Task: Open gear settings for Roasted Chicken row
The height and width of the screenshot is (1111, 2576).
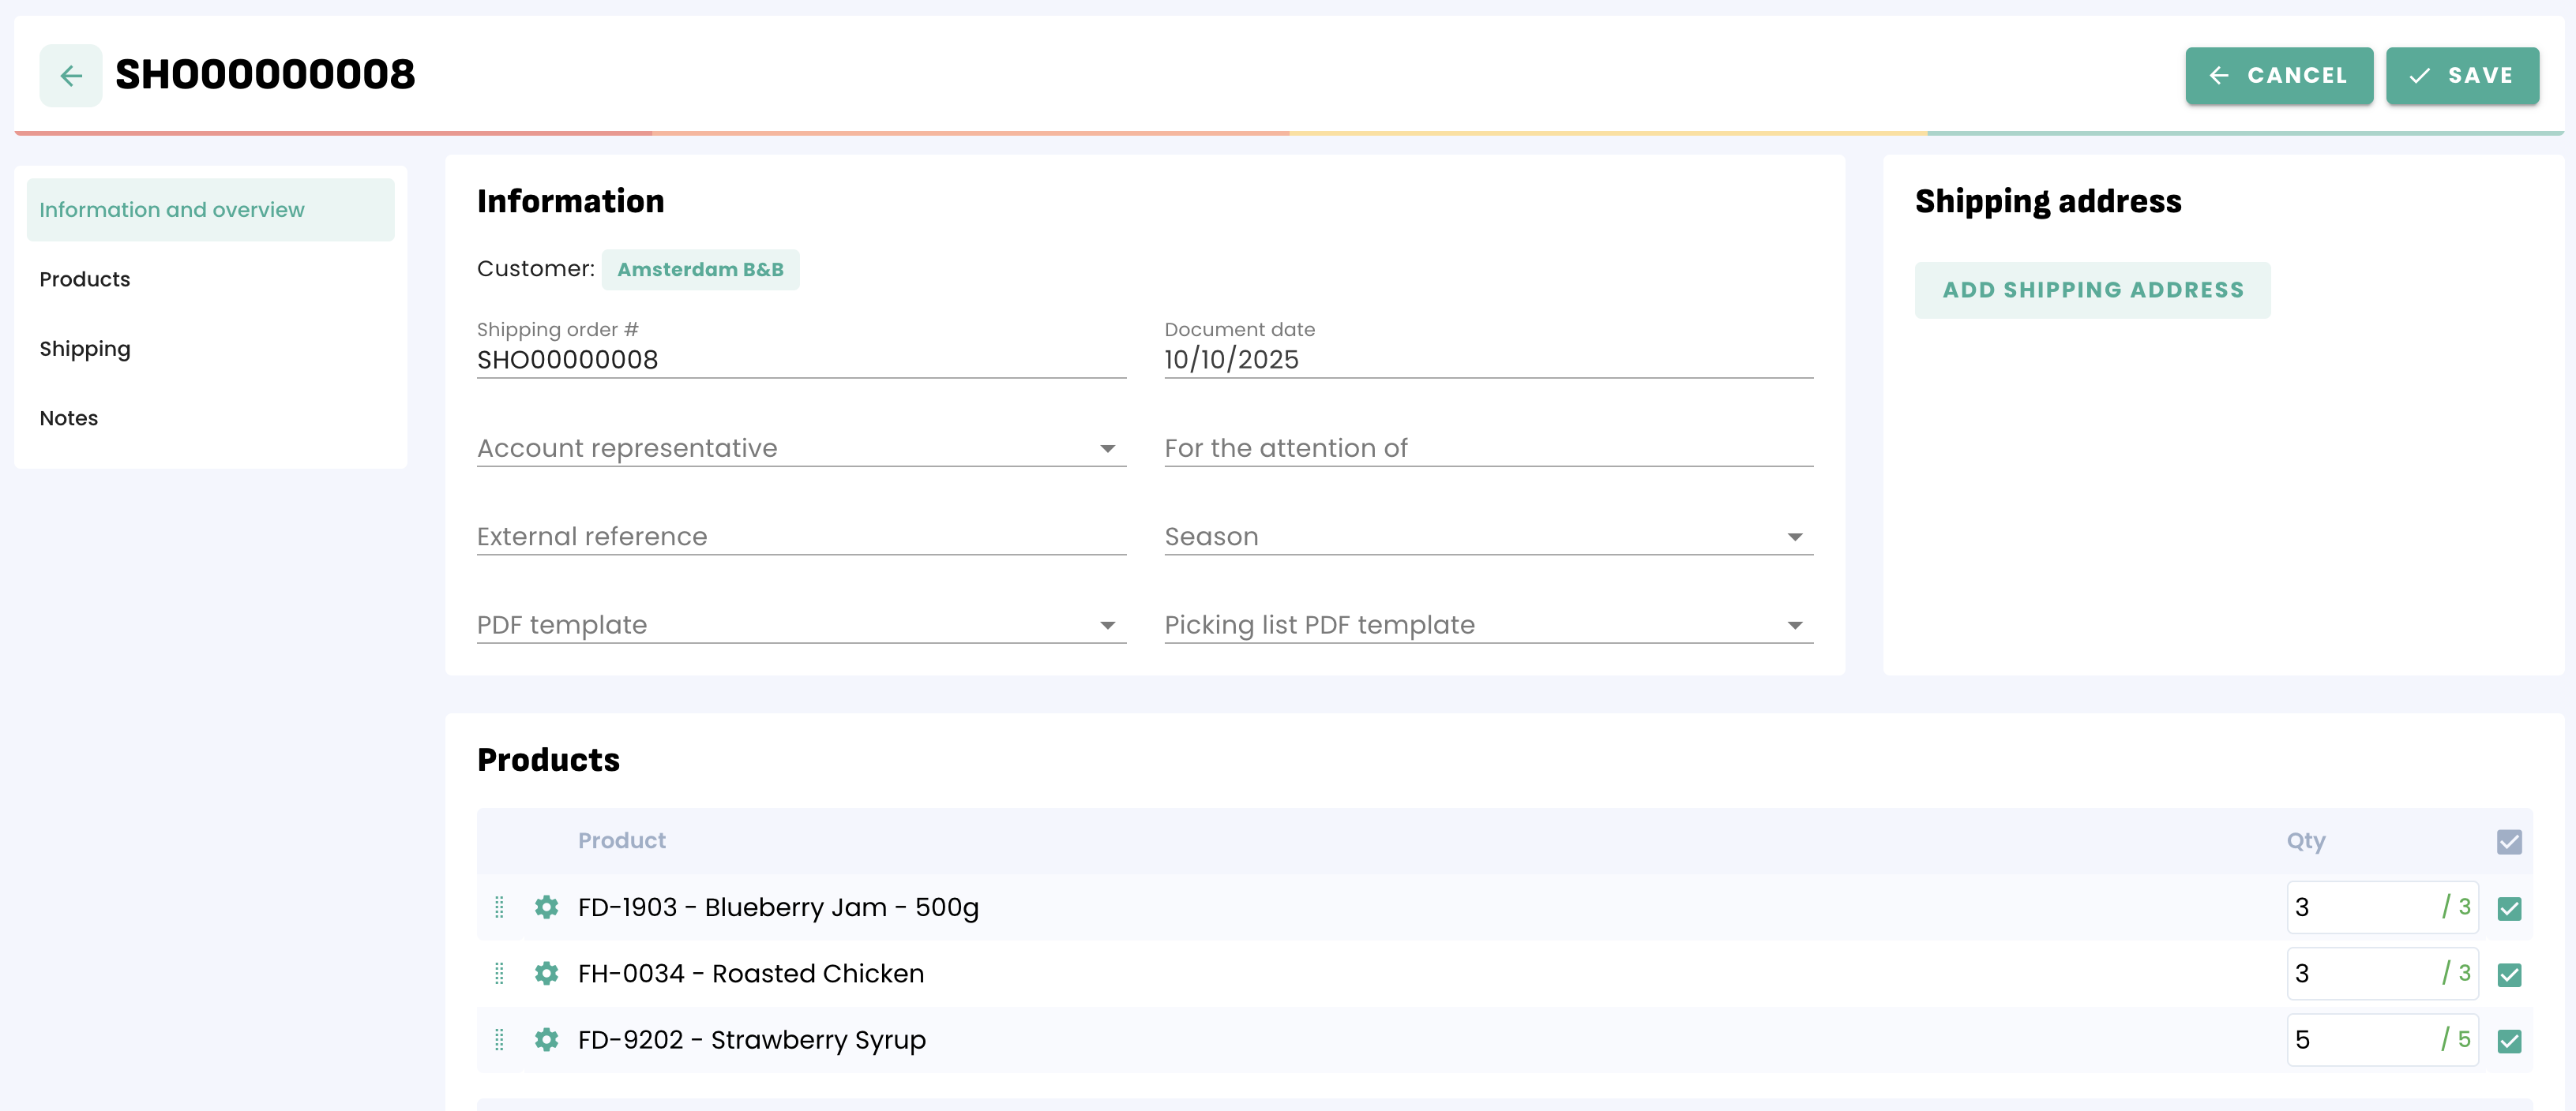Action: click(546, 973)
